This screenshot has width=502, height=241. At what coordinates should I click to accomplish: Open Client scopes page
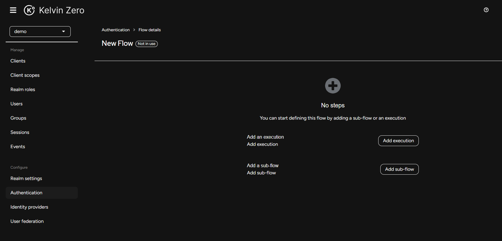coord(25,75)
